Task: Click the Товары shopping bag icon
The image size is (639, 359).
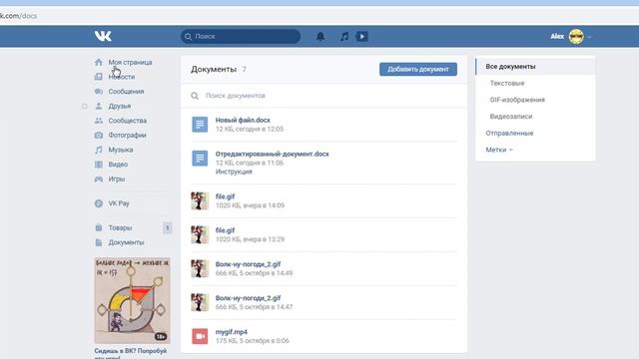Action: (99, 227)
